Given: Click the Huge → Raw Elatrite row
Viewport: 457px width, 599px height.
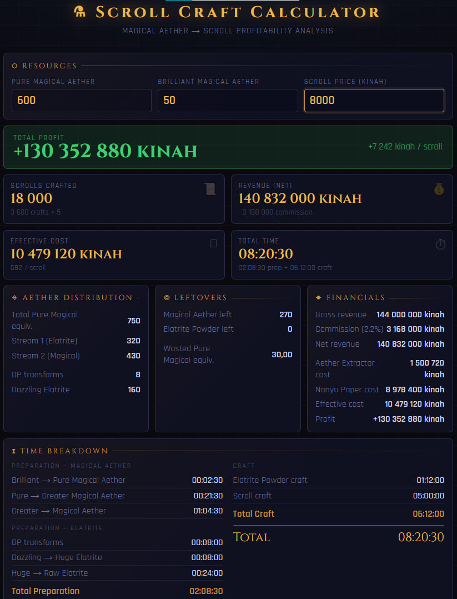Looking at the screenshot, I should [x=117, y=573].
